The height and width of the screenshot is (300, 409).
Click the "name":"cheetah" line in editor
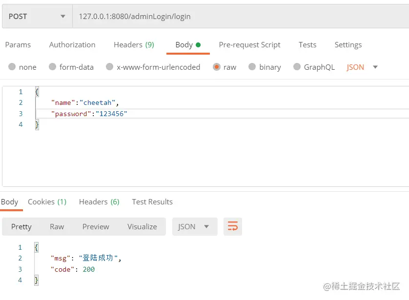(x=85, y=103)
